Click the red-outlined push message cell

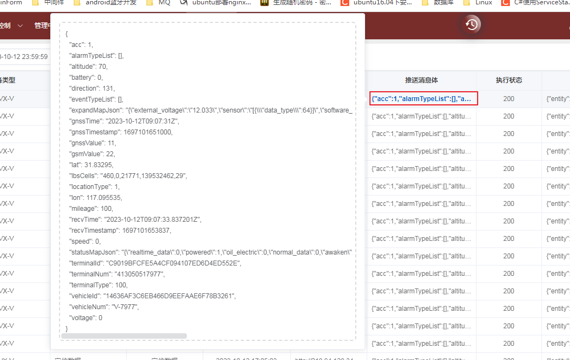424,98
